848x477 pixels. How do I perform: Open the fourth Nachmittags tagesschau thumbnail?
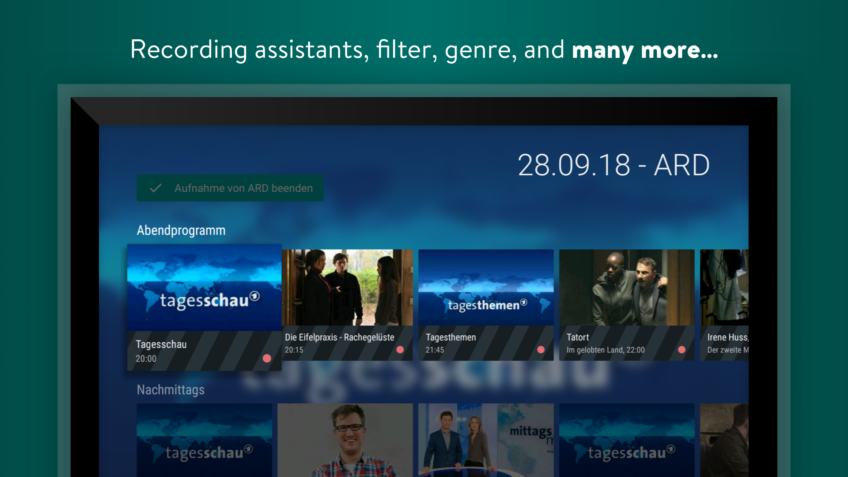click(626, 440)
